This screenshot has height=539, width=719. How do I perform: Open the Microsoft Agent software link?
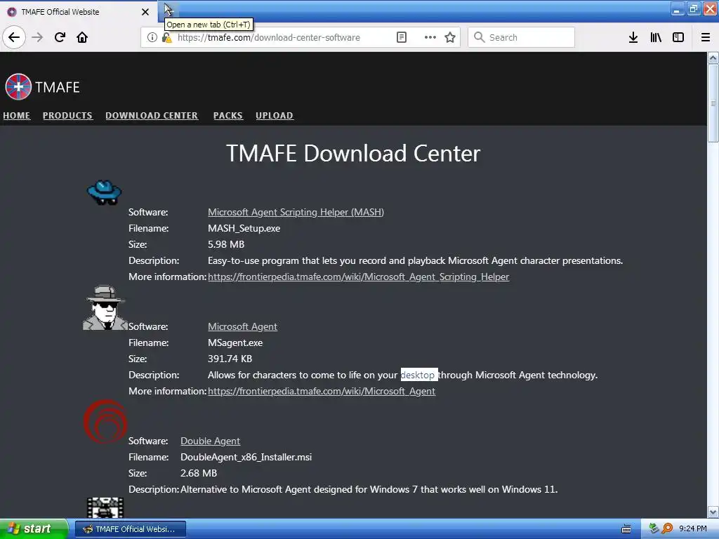click(242, 327)
